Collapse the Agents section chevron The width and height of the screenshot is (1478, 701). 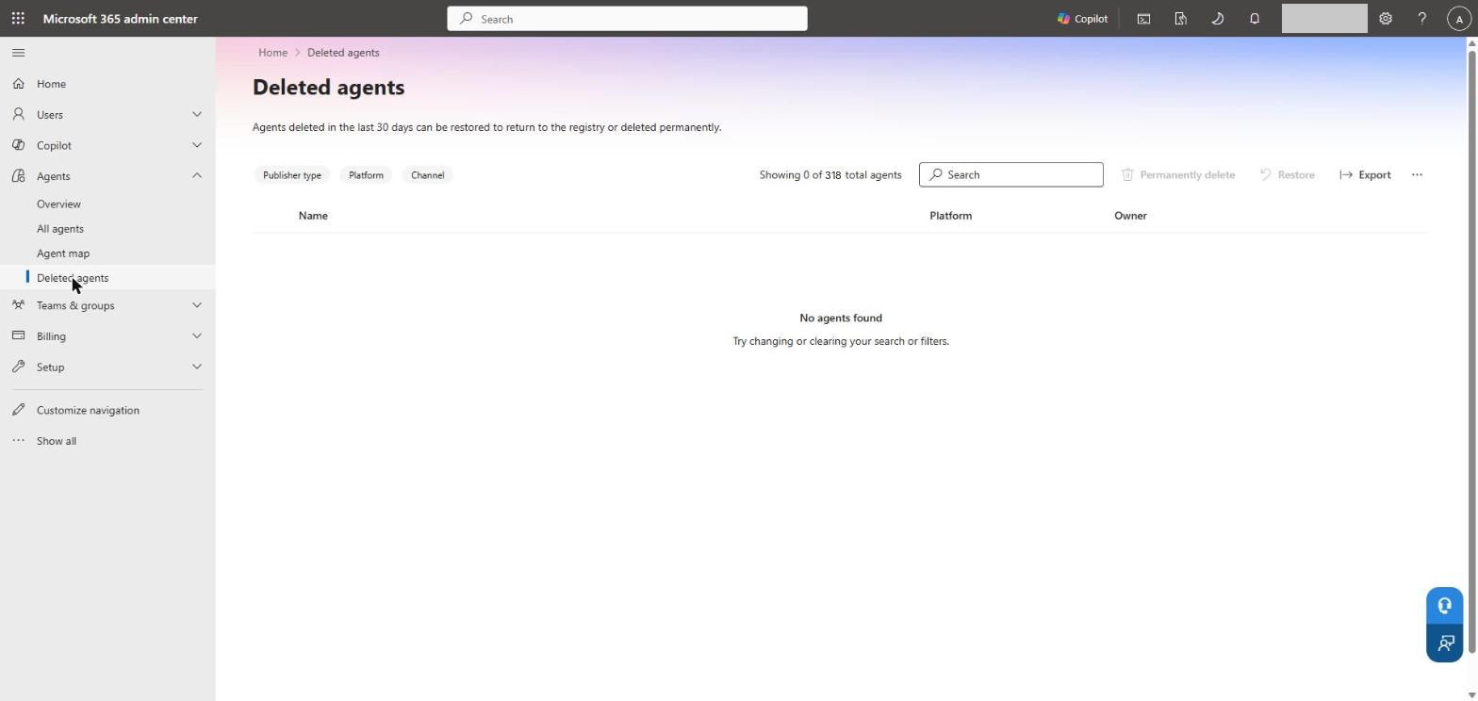pos(197,176)
